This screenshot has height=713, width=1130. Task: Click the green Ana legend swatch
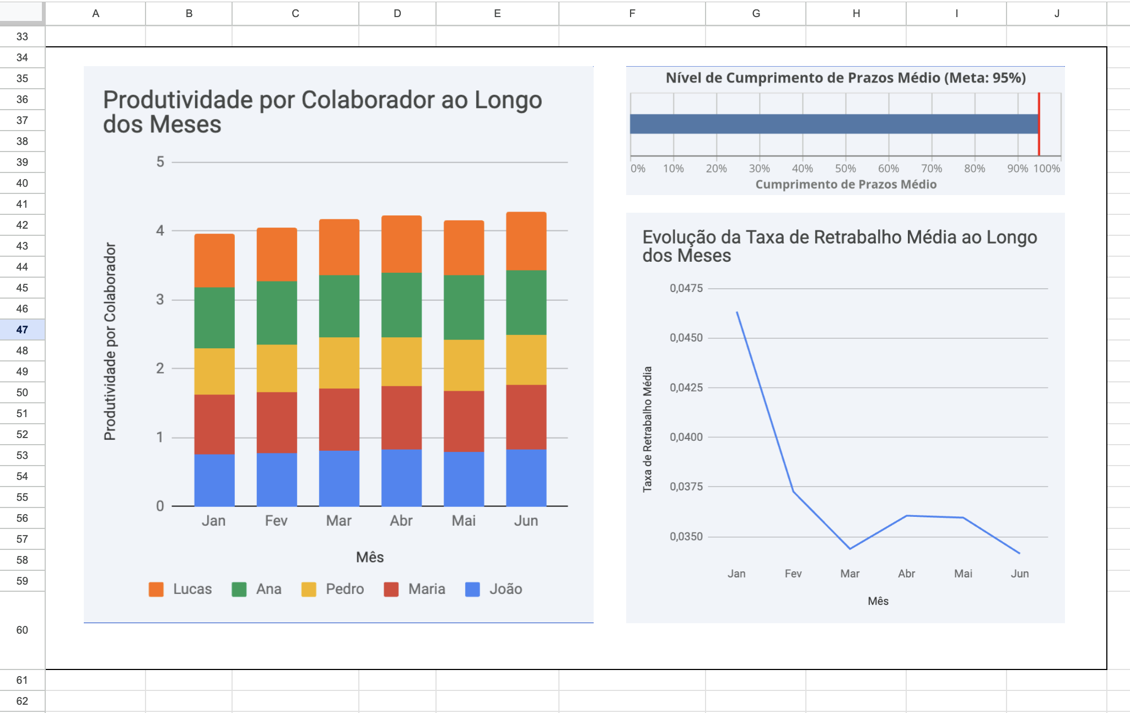[239, 589]
